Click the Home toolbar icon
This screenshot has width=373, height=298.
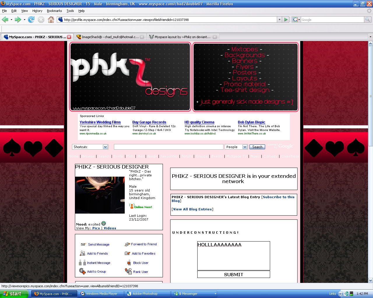[x=51, y=19]
